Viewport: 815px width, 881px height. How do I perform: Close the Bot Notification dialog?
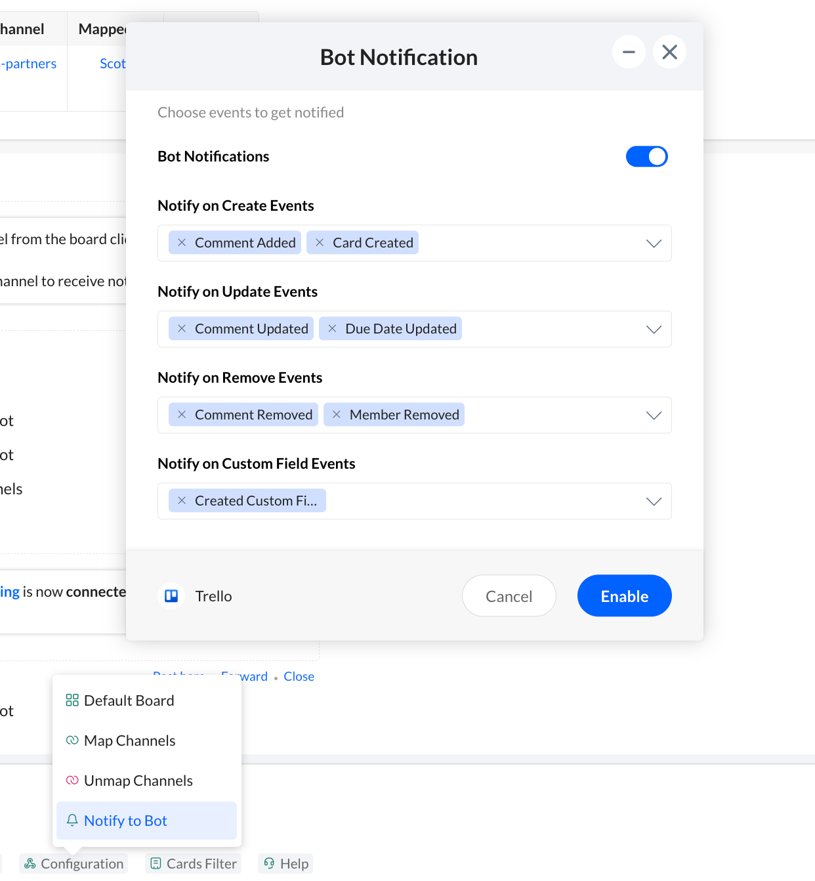coord(669,52)
